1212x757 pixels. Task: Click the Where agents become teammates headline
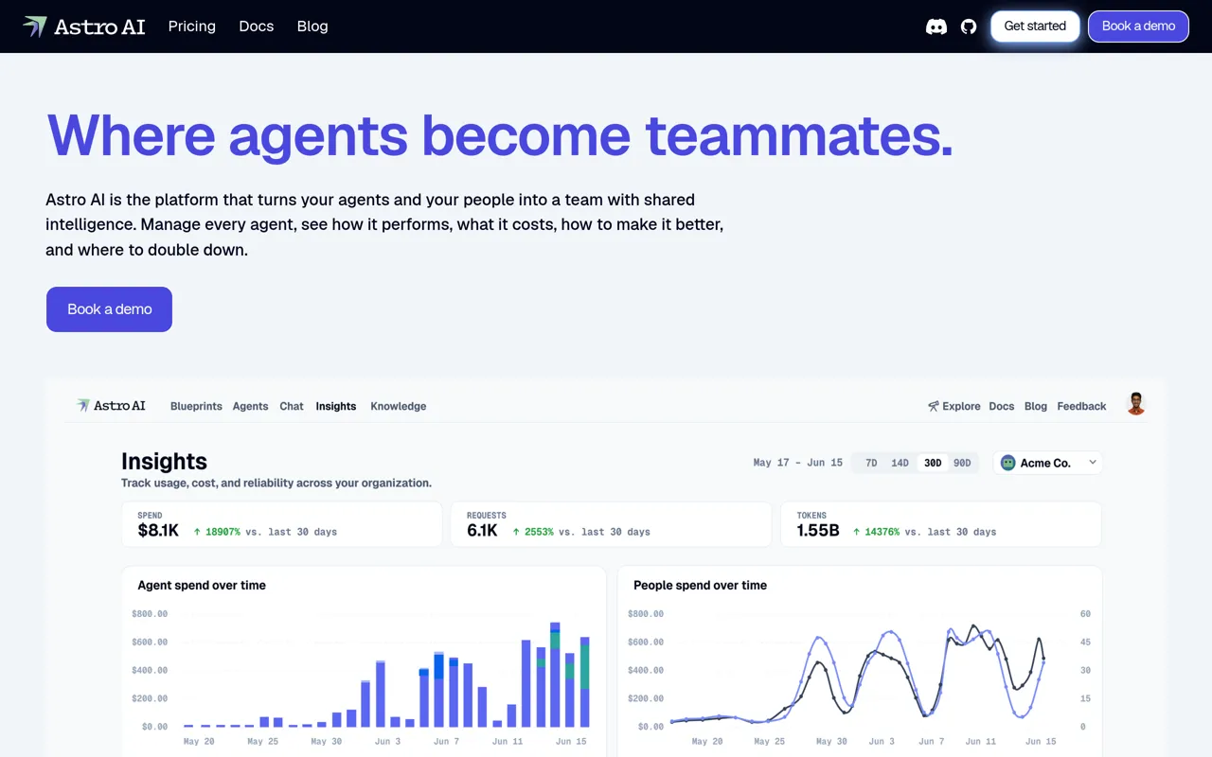pos(499,134)
